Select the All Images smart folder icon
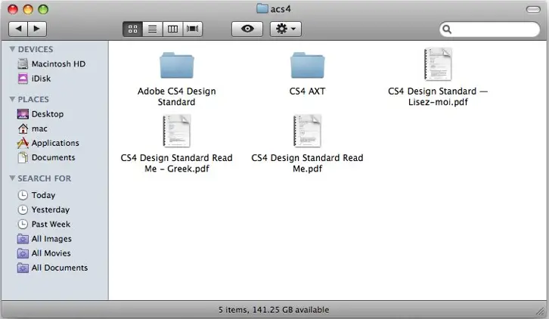549x319 pixels. point(23,239)
